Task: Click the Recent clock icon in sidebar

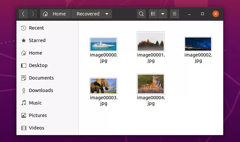Action: (23, 28)
